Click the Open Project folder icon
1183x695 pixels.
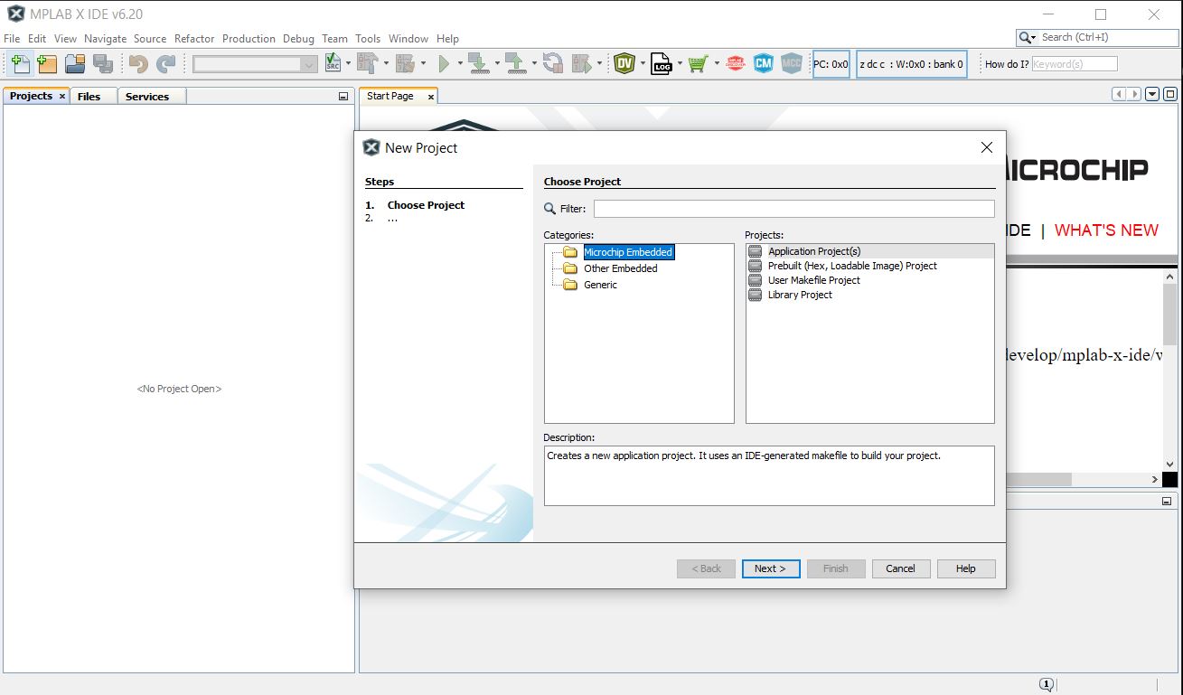click(75, 64)
